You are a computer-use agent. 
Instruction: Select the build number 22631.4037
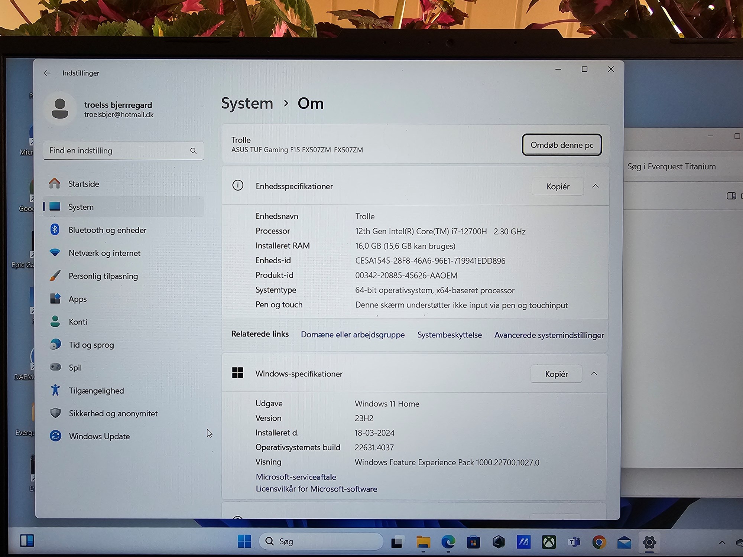point(374,447)
